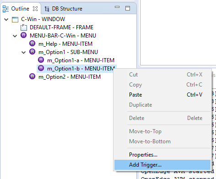This screenshot has height=179, width=216.
Task: Click the m_Option1 sub-menu icon
Action: 32,52
